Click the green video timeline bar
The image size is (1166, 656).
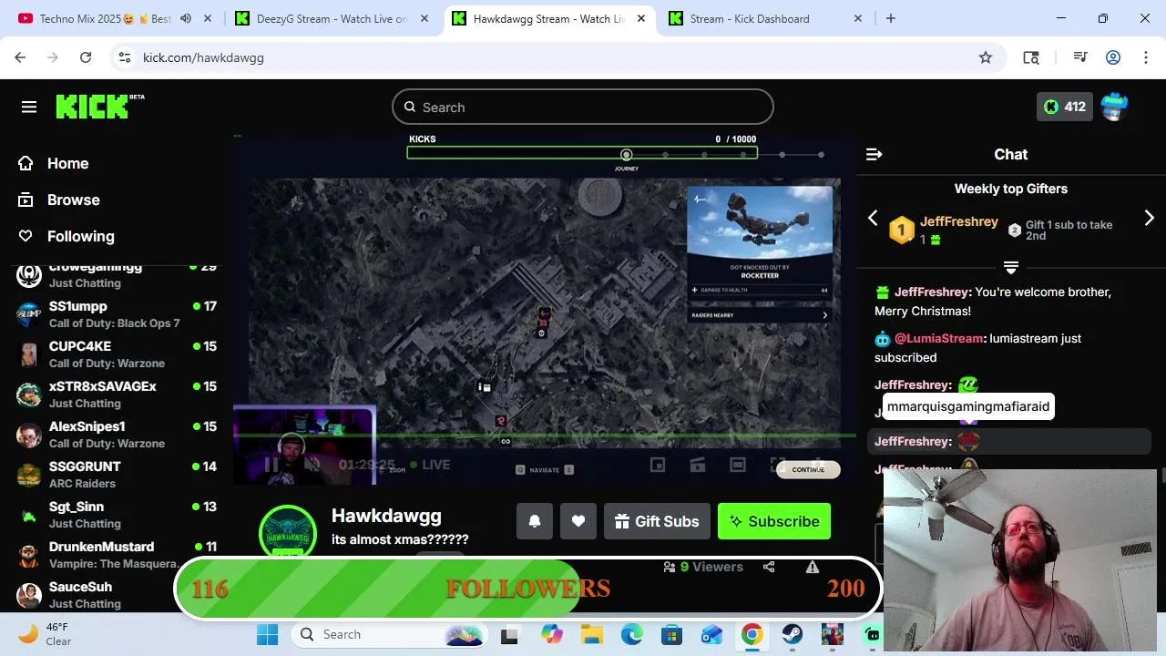coord(545,436)
